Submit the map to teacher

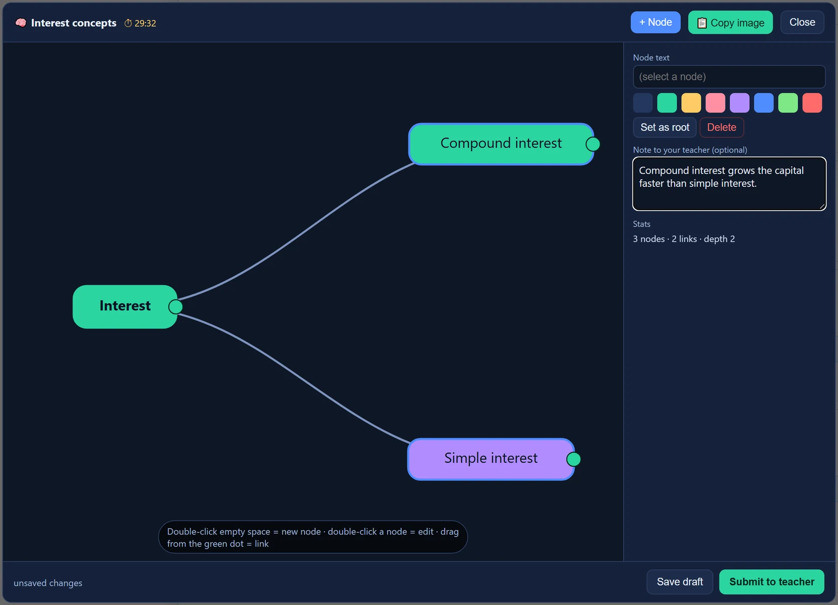(x=771, y=582)
